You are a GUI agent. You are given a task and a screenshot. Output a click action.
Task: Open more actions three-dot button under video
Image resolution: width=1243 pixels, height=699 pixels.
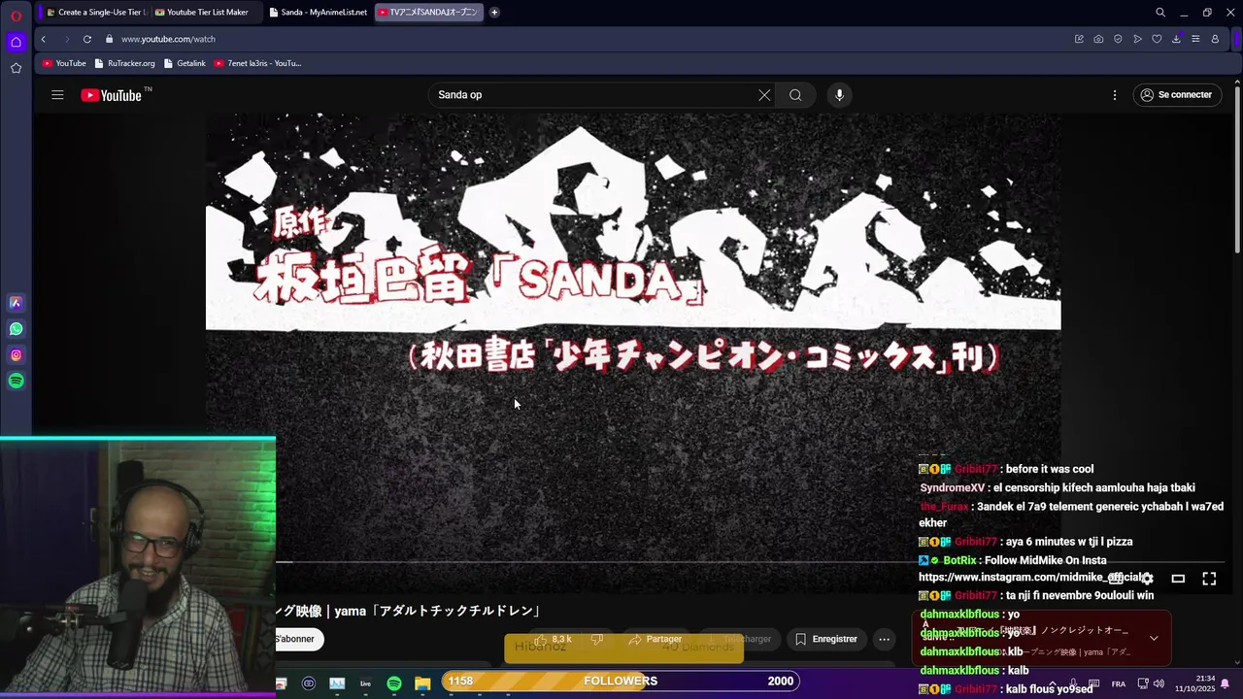884,640
